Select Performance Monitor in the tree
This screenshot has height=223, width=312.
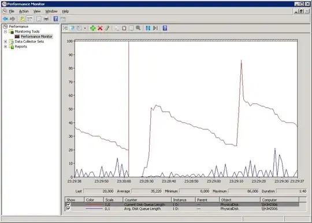tap(36, 36)
